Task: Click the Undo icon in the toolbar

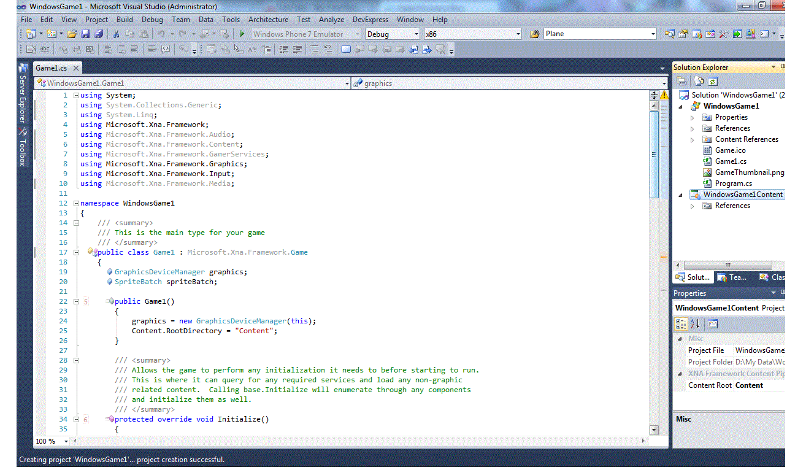Action: 161,34
